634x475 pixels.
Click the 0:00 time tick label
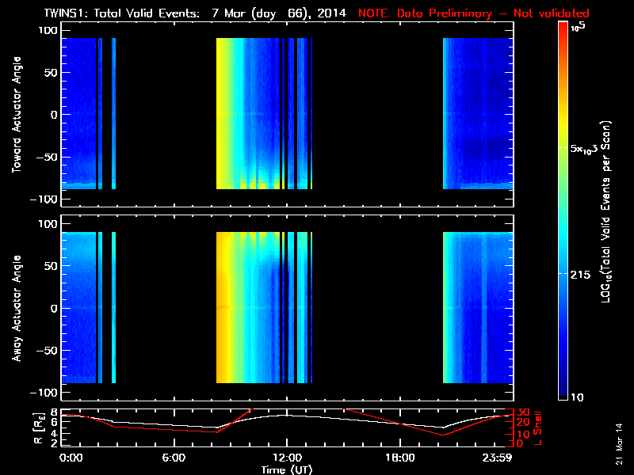[71, 458]
